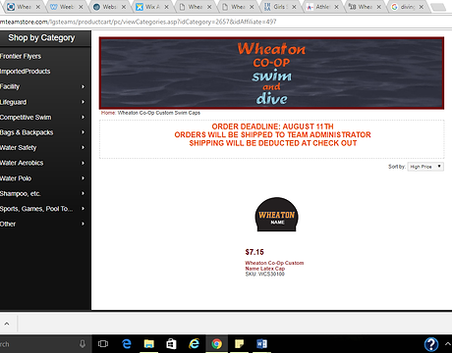Click the up-chevron in the download bar
Viewport: 452px width, 353px height.
pos(7,324)
